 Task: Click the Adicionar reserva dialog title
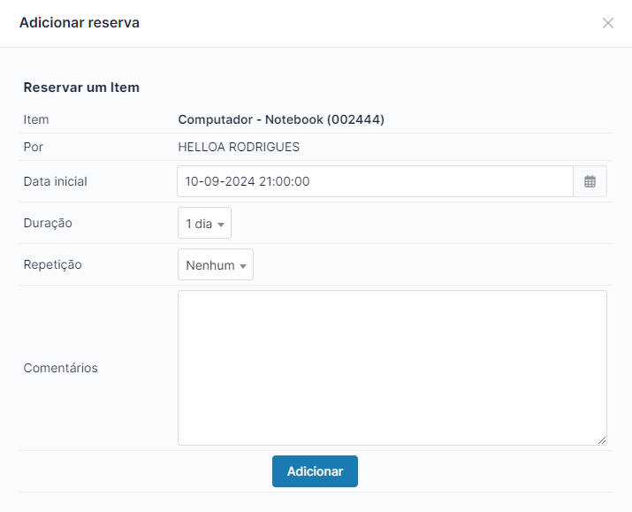coord(80,23)
